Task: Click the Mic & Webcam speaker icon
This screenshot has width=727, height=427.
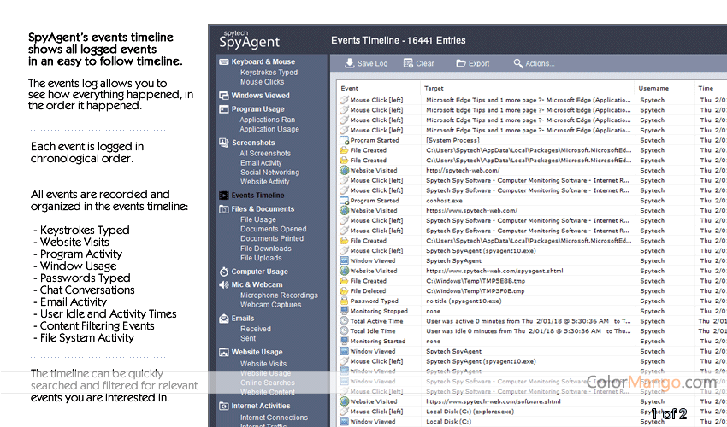Action: click(x=223, y=284)
